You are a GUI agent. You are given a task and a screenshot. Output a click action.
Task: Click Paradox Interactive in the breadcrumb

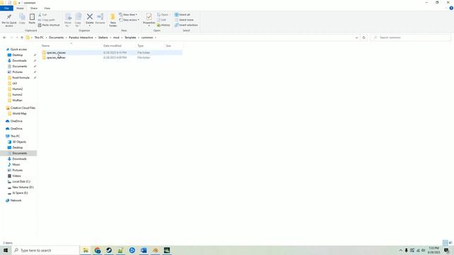coord(81,38)
